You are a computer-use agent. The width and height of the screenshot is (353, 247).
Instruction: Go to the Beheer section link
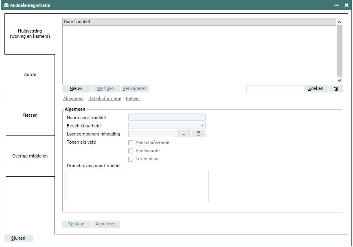tap(133, 99)
